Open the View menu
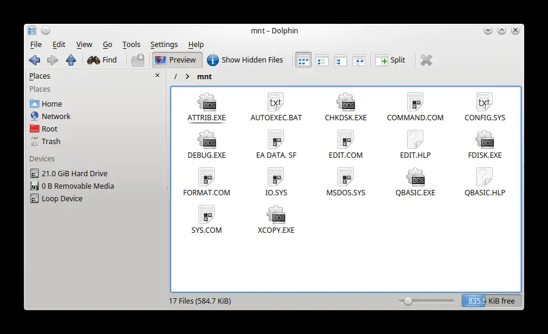Viewport: 548px width, 334px height. click(x=84, y=44)
